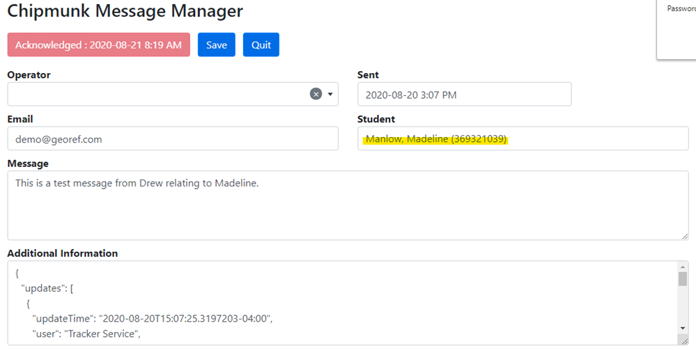Click the Sent date field
This screenshot has width=696, height=350.
(464, 95)
